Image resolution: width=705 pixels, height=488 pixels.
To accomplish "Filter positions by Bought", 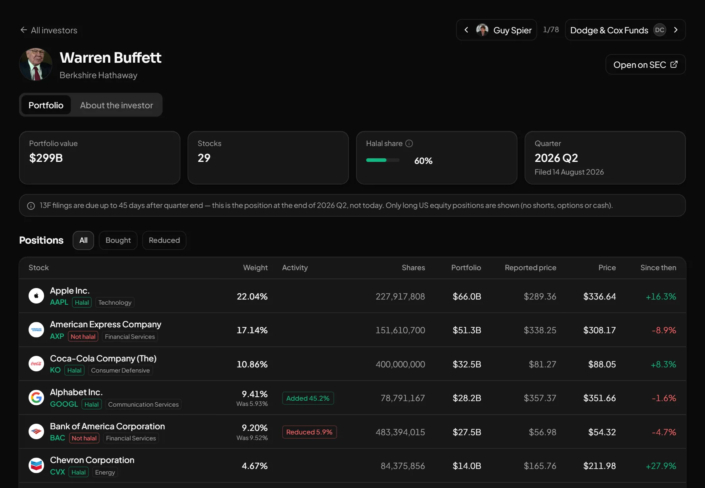I will pos(118,240).
